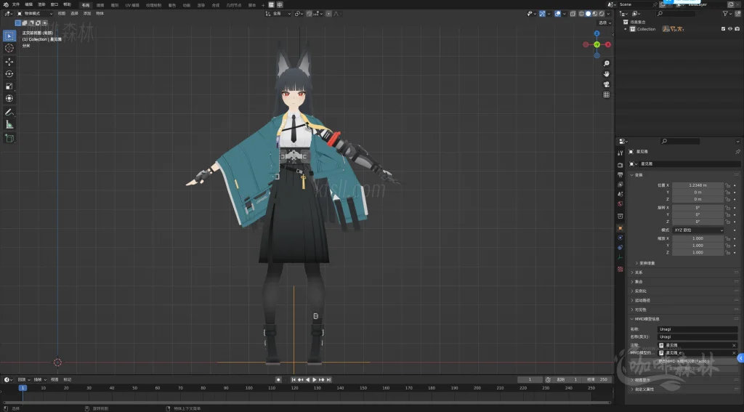Click the timeline playhead at frame 1

(x=23, y=388)
